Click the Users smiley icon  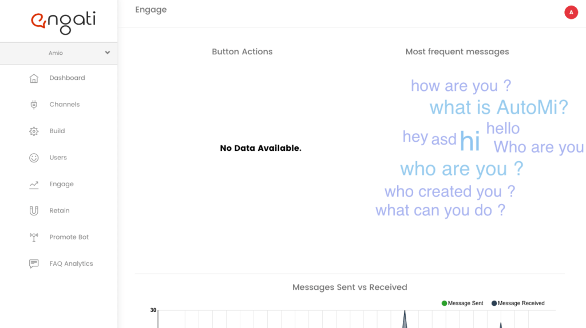34,158
